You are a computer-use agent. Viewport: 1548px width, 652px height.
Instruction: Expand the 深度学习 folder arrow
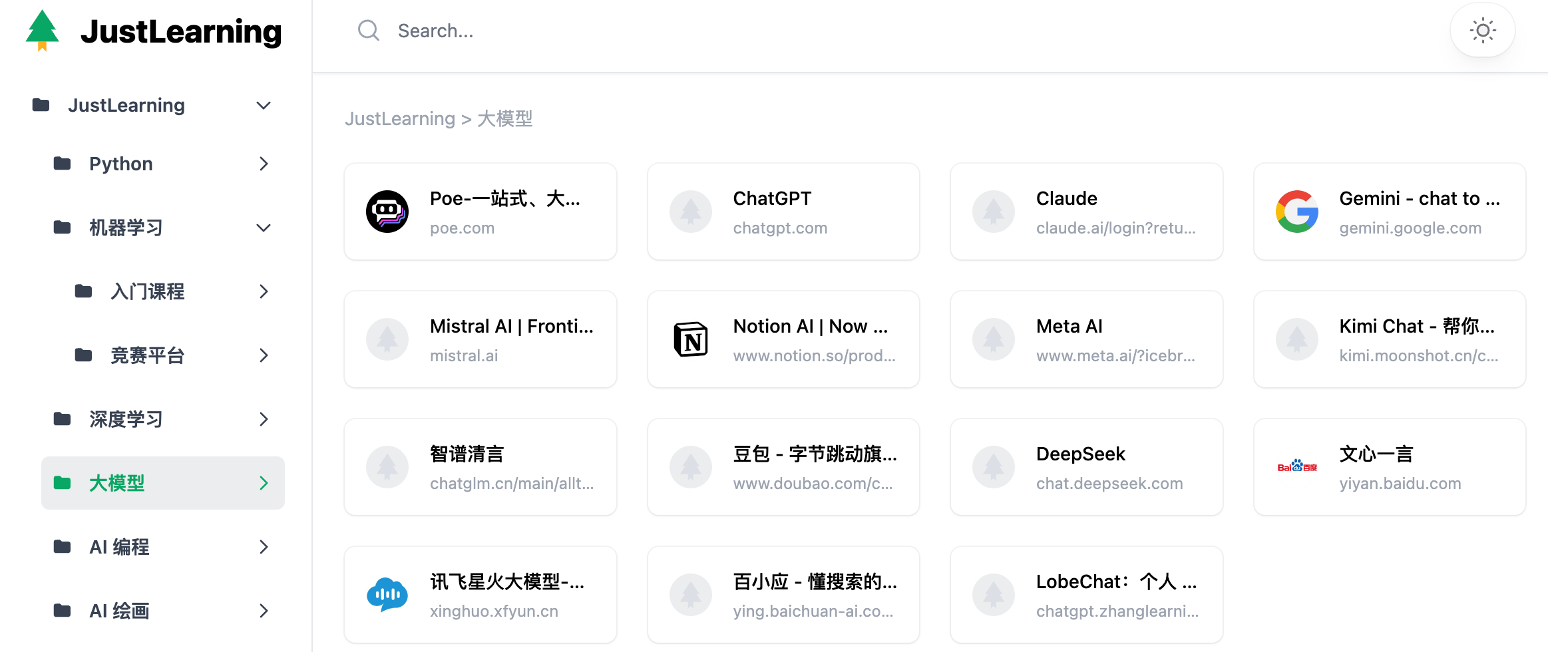tap(264, 419)
